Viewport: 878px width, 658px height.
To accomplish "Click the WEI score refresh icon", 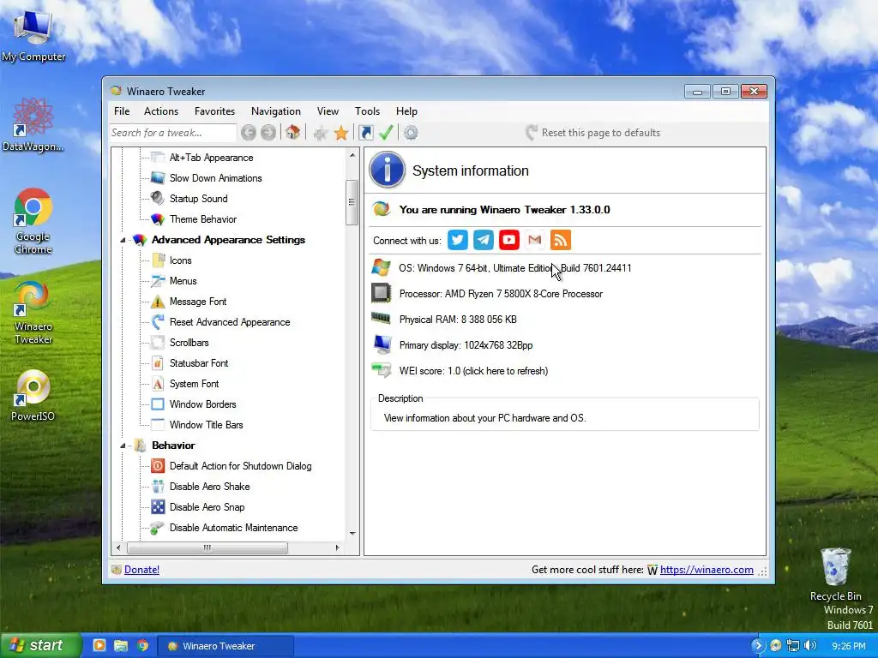I will 382,370.
